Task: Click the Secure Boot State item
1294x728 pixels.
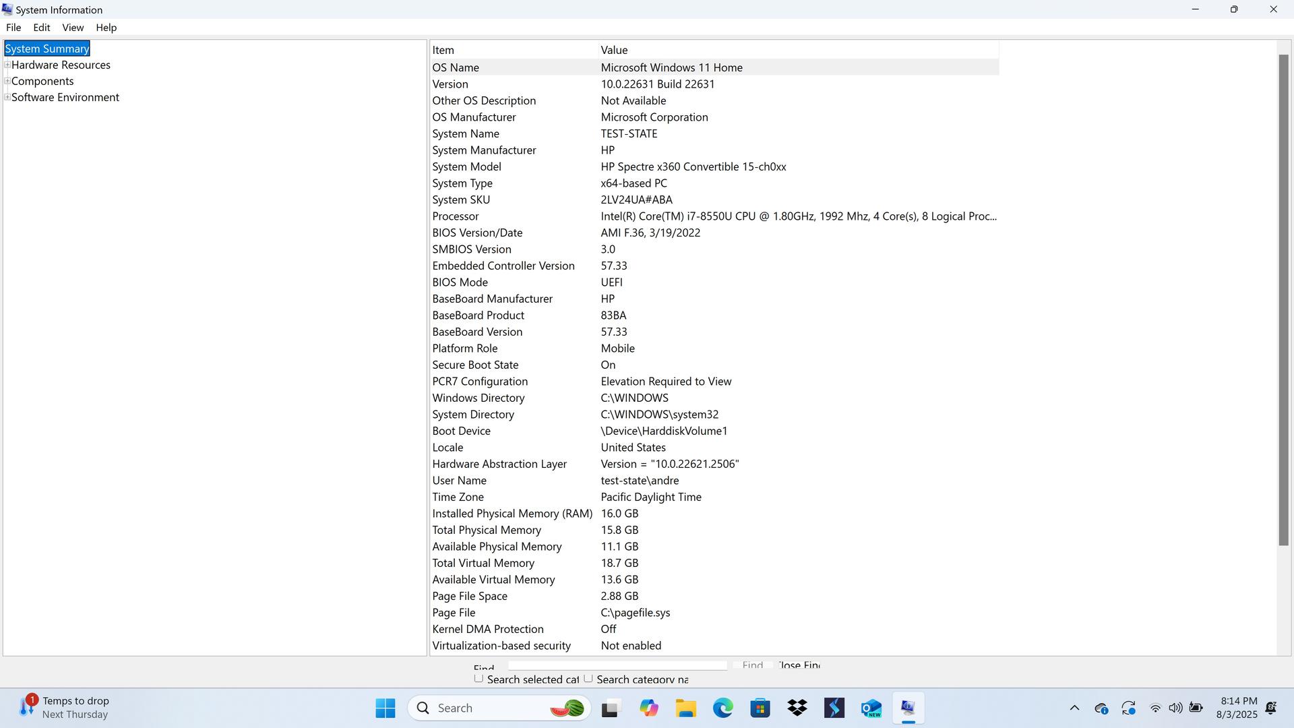Action: pyautogui.click(x=475, y=365)
